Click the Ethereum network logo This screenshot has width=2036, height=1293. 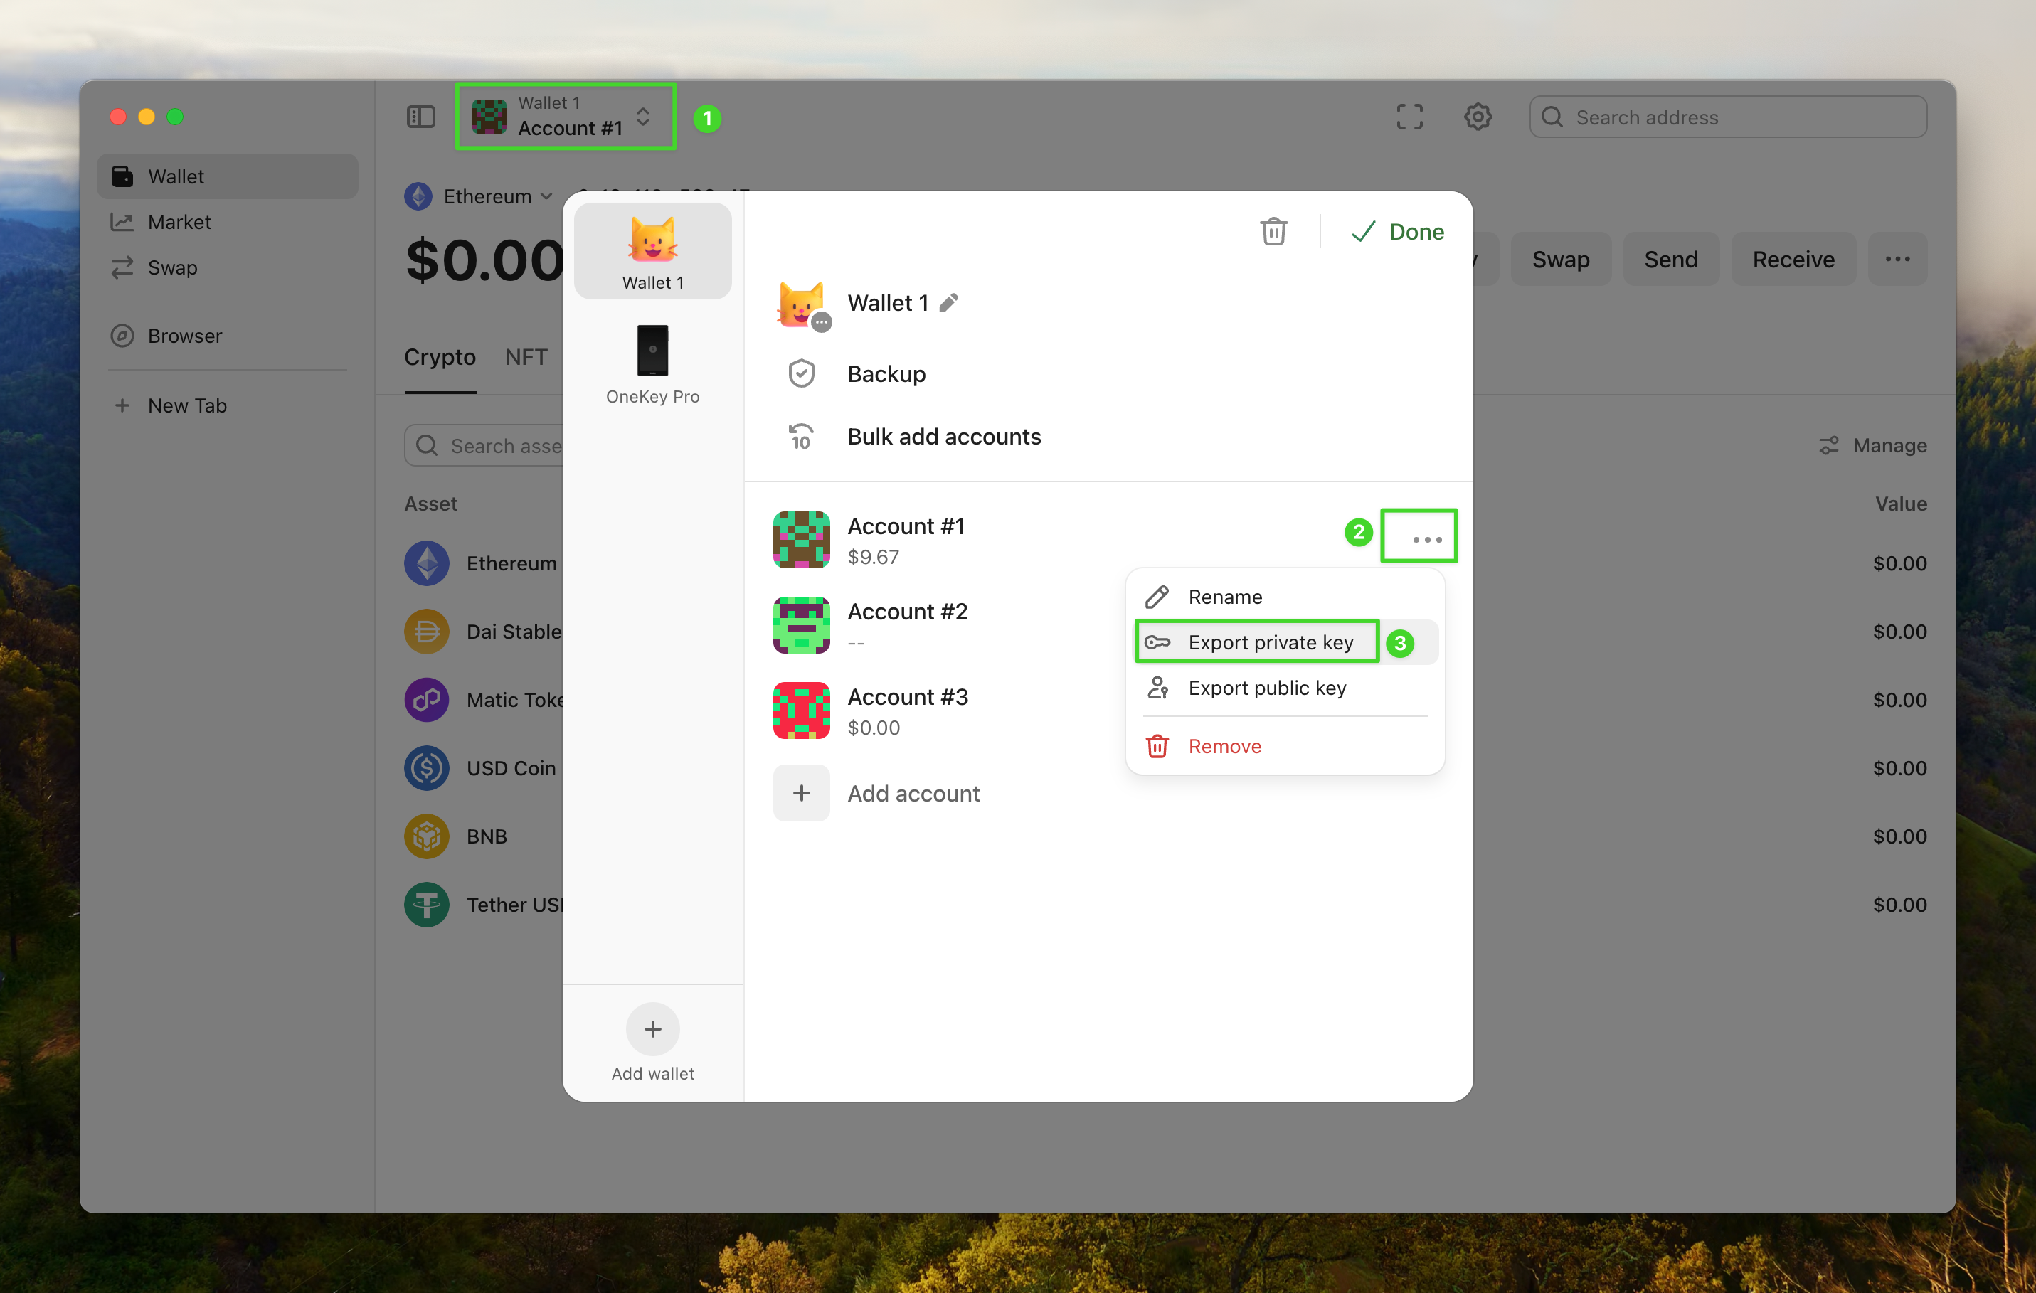[x=418, y=196]
